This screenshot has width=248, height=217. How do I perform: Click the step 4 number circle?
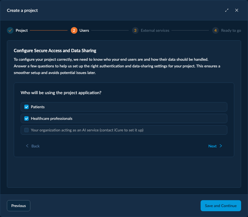pos(215,30)
